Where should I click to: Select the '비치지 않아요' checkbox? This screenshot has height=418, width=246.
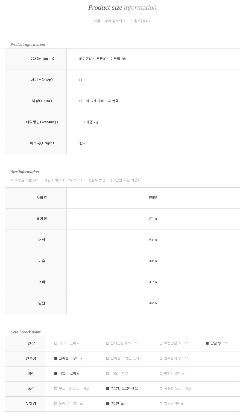(161, 373)
